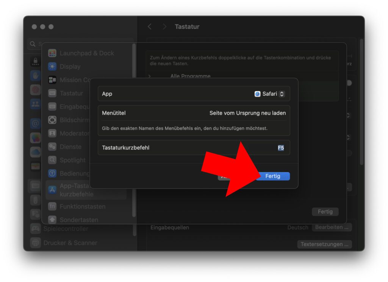388x282 pixels.
Task: Open the App popup showing Safari
Action: [270, 94]
